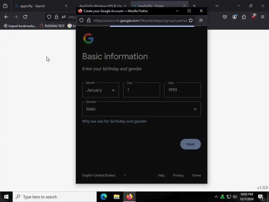
Task: Open tracking protection shield in main window
Action: [x=49, y=17]
